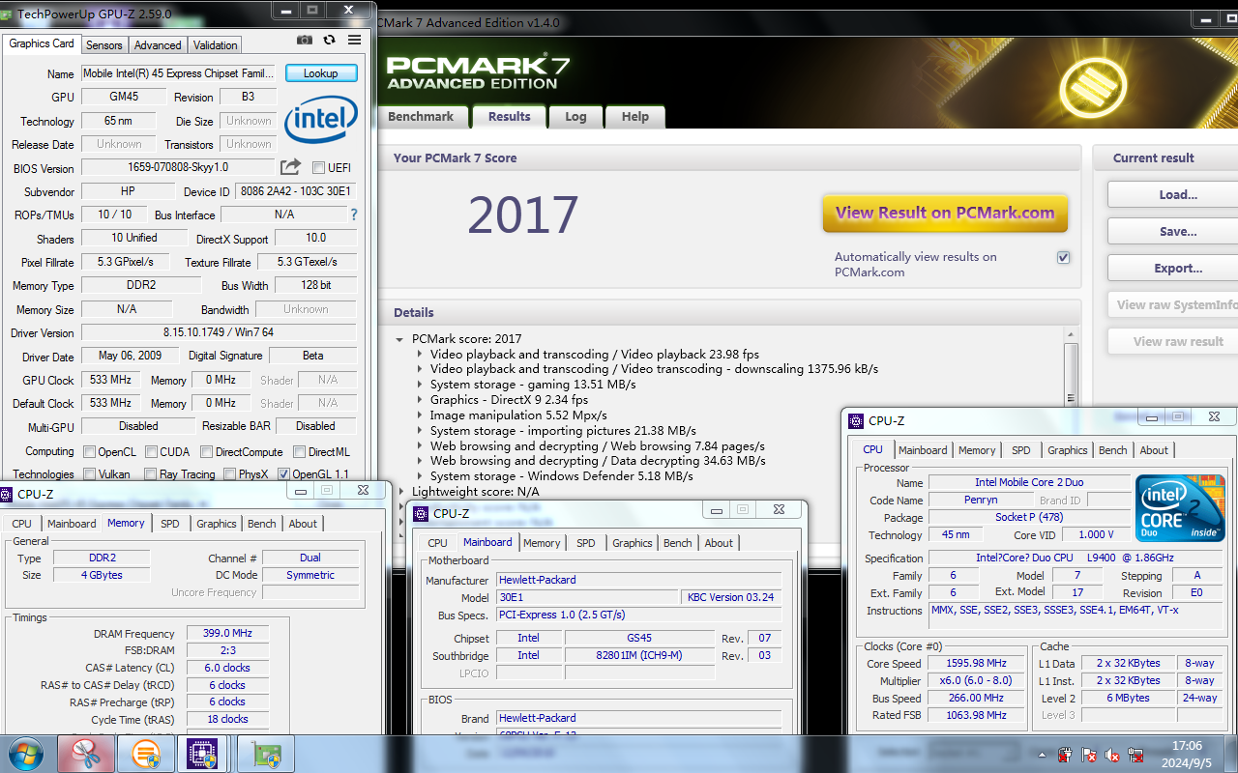Click the CPU-Z title icon of the Mainboard window
1238x773 pixels.
421,513
